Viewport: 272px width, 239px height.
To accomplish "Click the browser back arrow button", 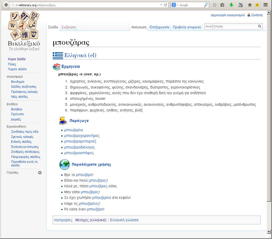I will point(6,5).
